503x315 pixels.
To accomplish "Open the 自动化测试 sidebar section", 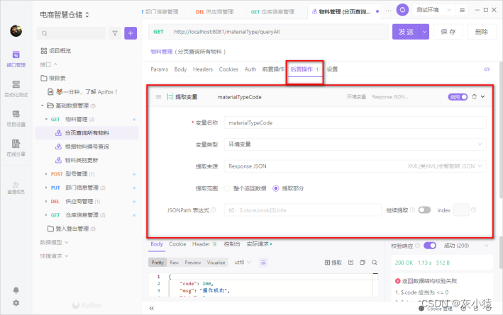I will click(16, 88).
